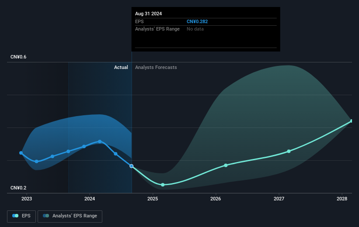359x227 pixels.
Task: Click the 2028 x-axis label
Action: pyautogui.click(x=342, y=199)
